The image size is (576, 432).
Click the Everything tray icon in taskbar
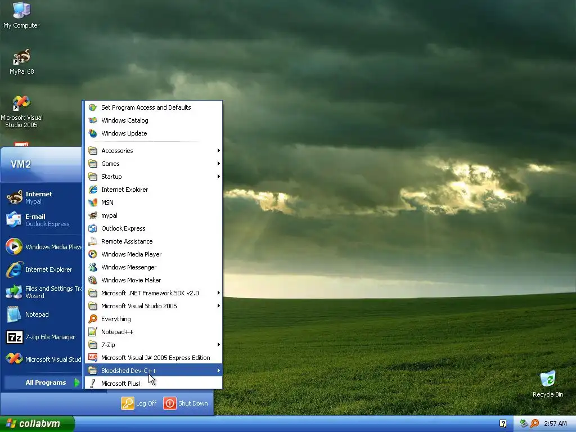tap(535, 424)
